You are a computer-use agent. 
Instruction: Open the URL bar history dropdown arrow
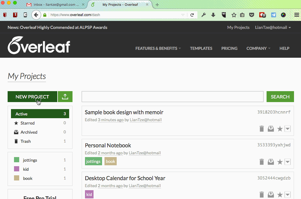[x=183, y=15]
